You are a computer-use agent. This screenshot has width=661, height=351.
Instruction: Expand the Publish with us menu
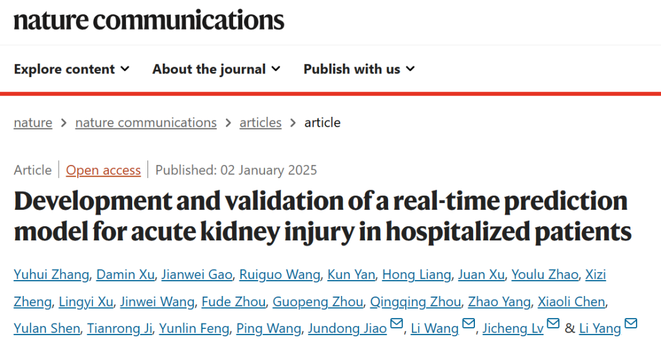(x=359, y=68)
